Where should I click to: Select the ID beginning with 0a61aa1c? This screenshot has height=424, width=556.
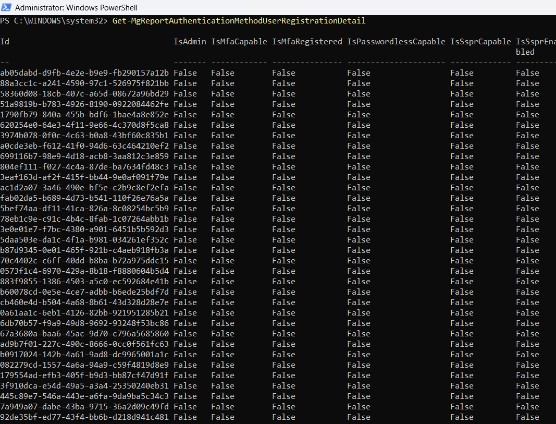point(84,313)
